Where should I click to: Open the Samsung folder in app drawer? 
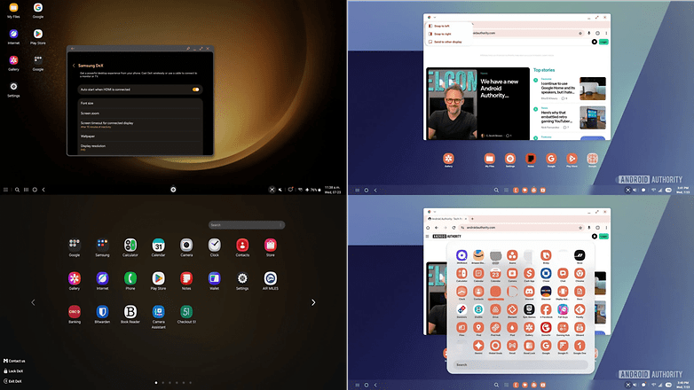(102, 246)
